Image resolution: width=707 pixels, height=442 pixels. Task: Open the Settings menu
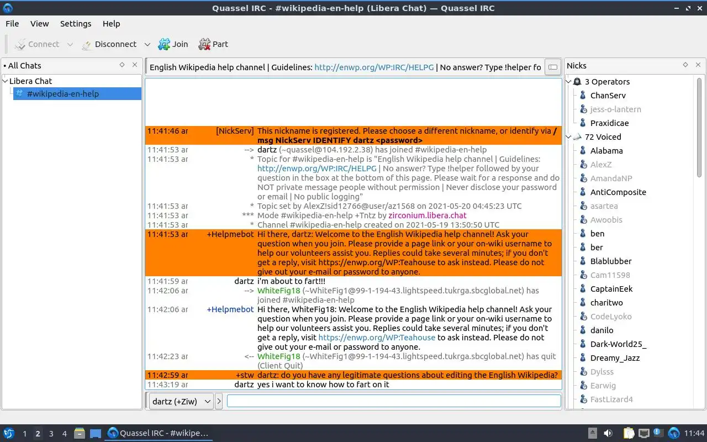pyautogui.click(x=76, y=24)
